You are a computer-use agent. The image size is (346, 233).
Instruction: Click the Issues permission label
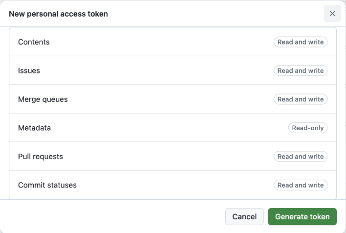(29, 70)
